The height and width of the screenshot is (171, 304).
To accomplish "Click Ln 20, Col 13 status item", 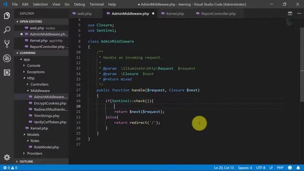I will (224, 168).
